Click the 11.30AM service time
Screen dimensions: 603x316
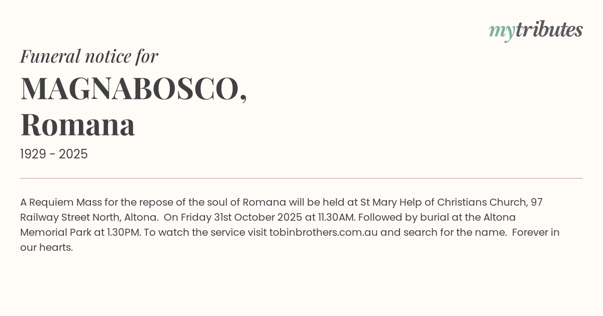337,217
